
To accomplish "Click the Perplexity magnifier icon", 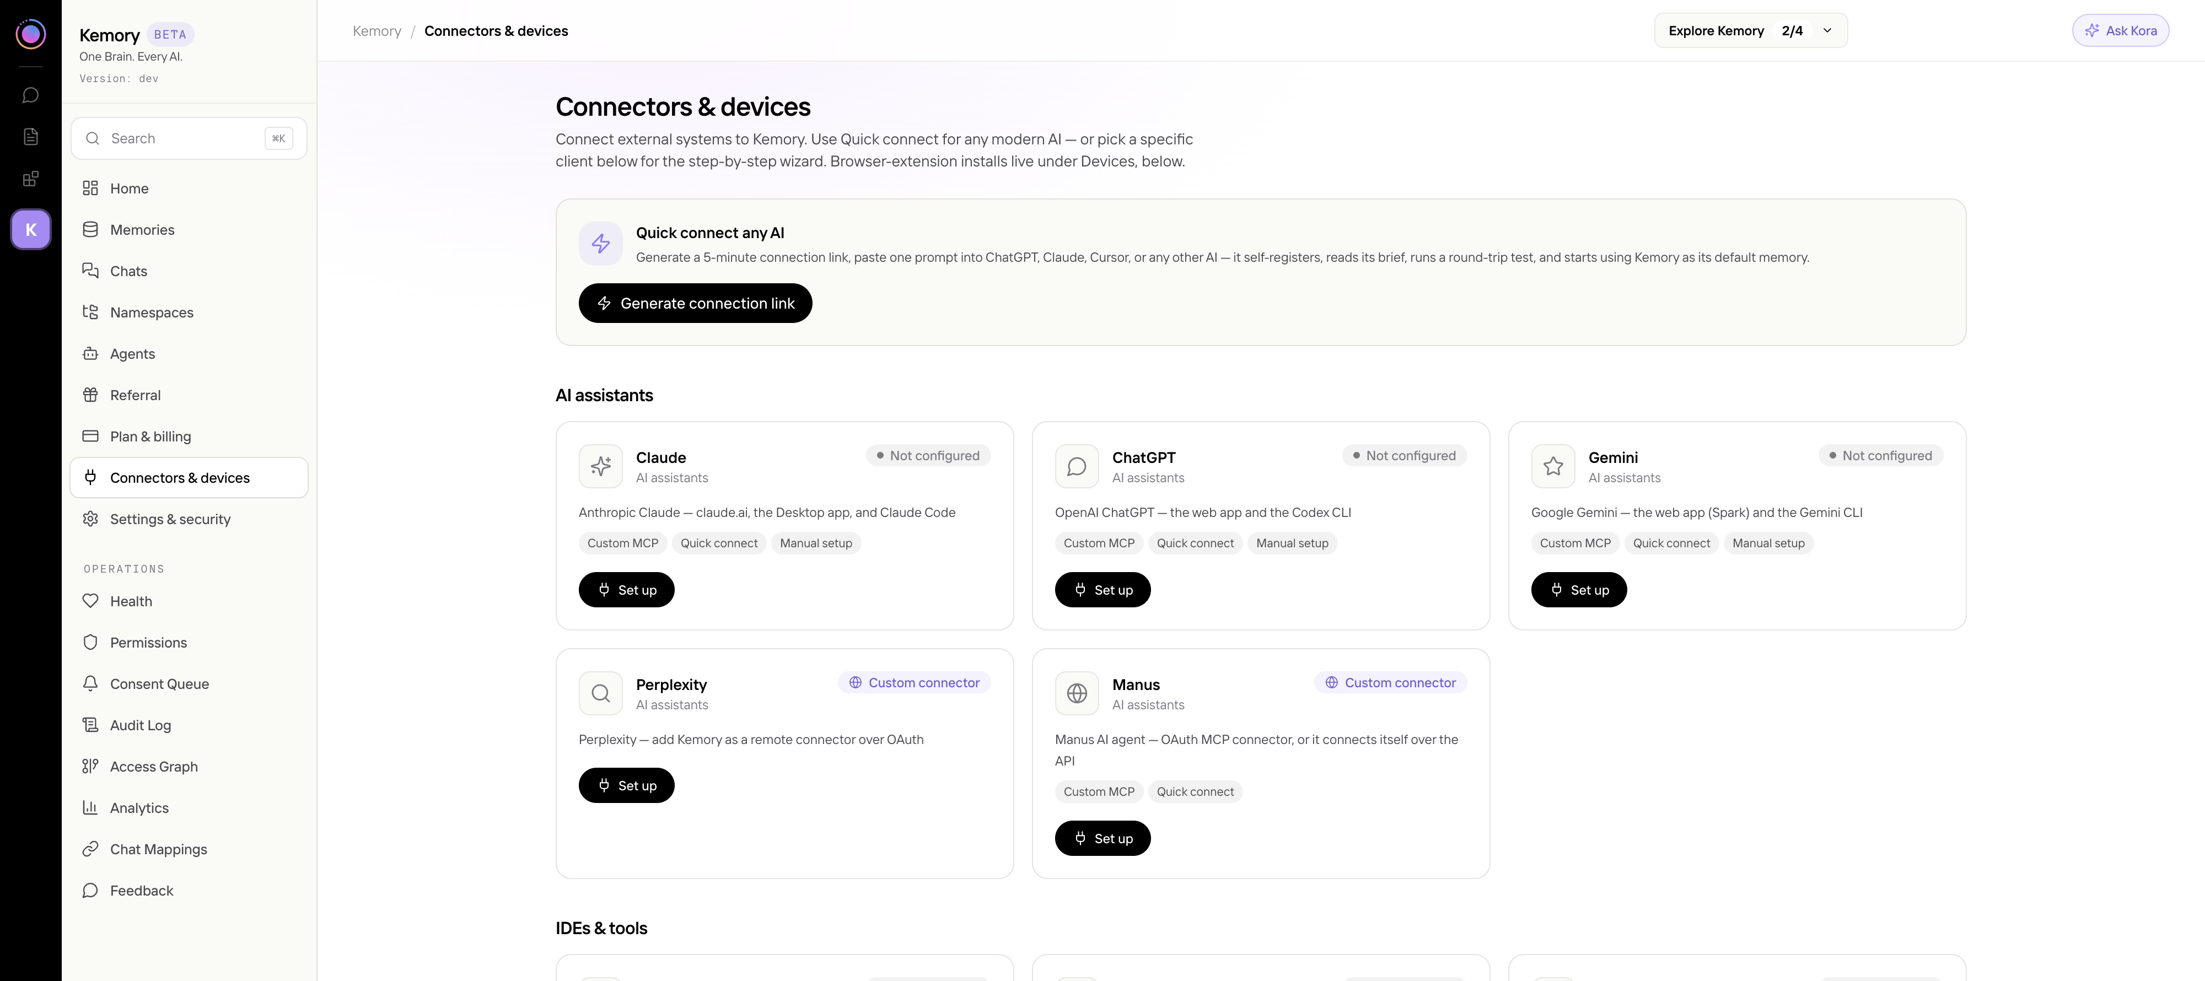I will pos(601,693).
